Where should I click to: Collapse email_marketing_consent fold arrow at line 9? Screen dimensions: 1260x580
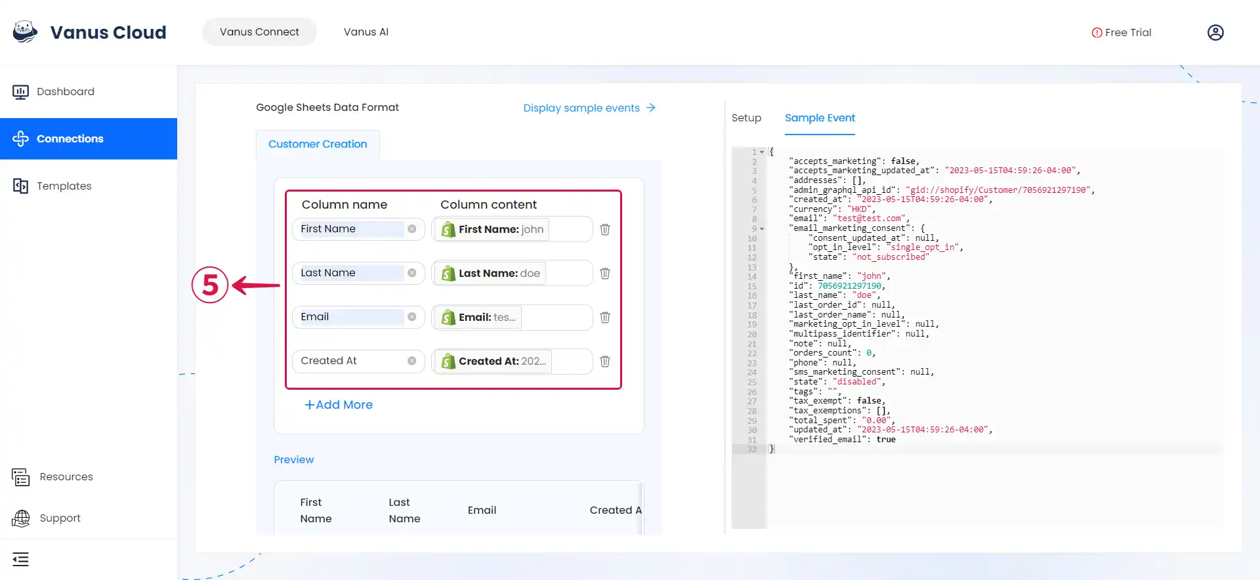click(x=762, y=229)
